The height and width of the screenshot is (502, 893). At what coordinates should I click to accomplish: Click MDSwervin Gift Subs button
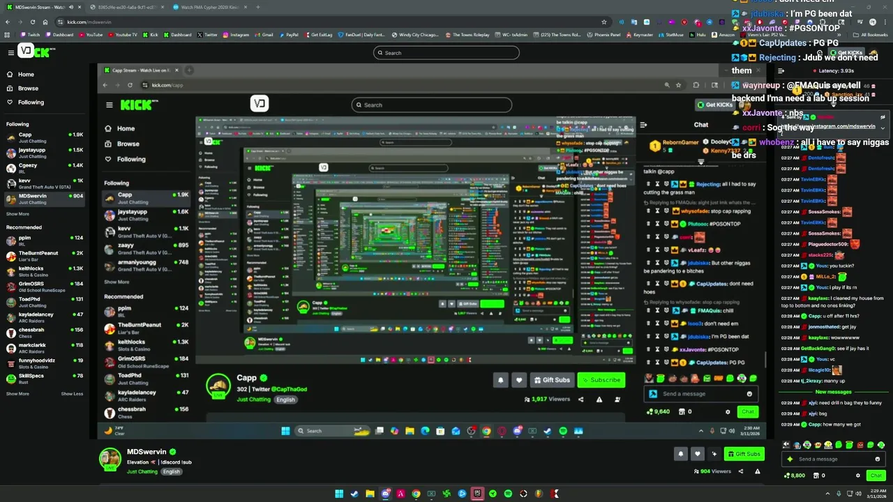click(744, 454)
